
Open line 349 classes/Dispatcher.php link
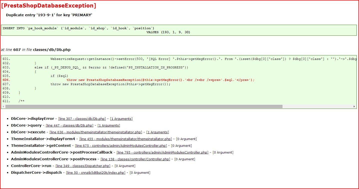pyautogui.click(x=83, y=166)
